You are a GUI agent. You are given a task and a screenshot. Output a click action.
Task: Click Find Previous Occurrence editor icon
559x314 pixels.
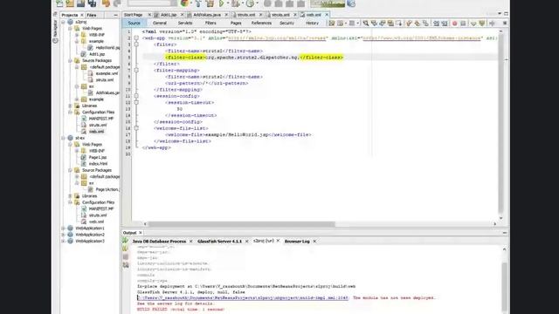374,24
